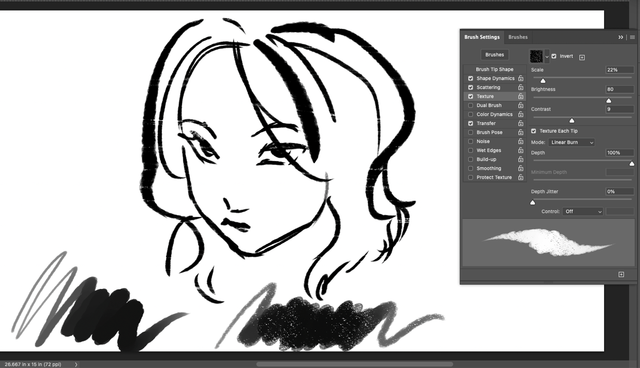This screenshot has height=368, width=640.
Task: Uncheck Transfer checkbox
Action: tap(471, 123)
